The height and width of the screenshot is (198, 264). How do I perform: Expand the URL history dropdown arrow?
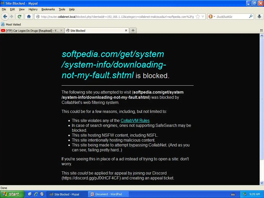pos(203,16)
